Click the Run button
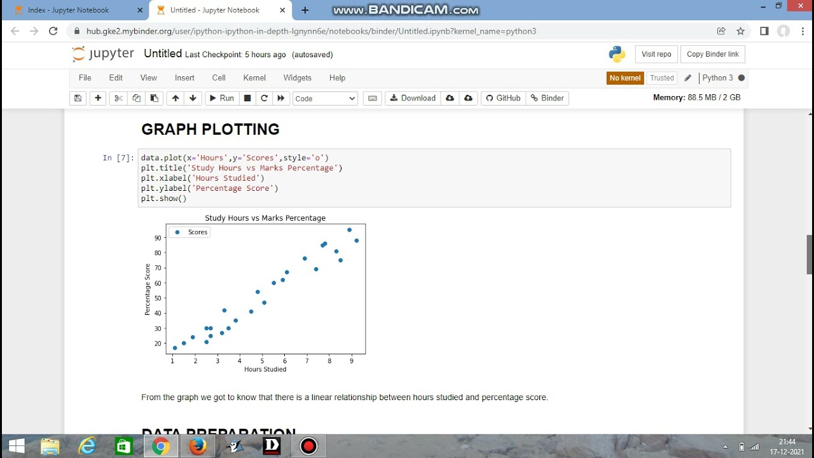Viewport: 814px width, 458px height. (221, 98)
